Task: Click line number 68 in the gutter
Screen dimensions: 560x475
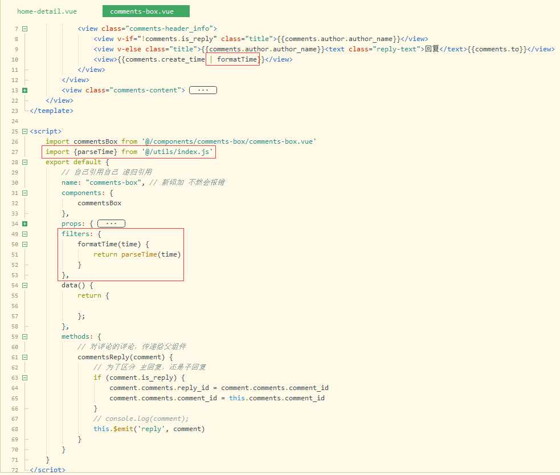Action: tap(15, 429)
